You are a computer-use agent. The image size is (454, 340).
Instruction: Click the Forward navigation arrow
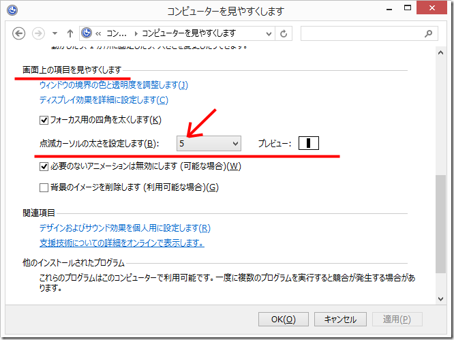[38, 33]
